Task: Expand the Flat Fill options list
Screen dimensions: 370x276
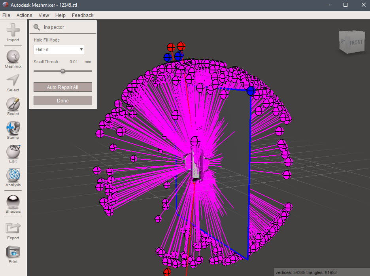Action: 81,49
